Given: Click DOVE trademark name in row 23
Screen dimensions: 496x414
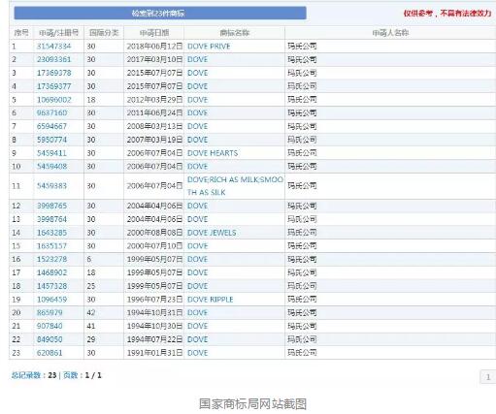Looking at the screenshot, I should [197, 353].
